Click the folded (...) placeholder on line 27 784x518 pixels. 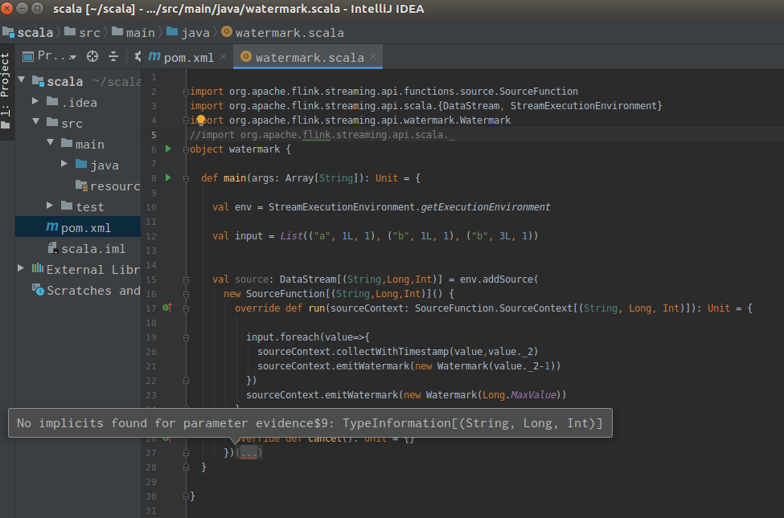pos(249,453)
